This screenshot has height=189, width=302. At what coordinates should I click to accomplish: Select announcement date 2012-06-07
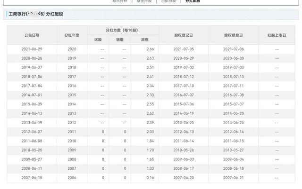(x=32, y=132)
